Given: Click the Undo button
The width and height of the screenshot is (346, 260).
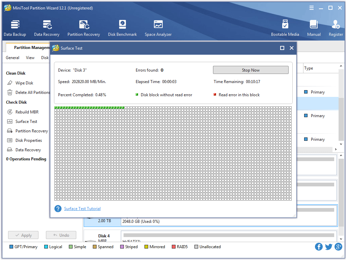Looking at the screenshot, I should (x=61, y=235).
